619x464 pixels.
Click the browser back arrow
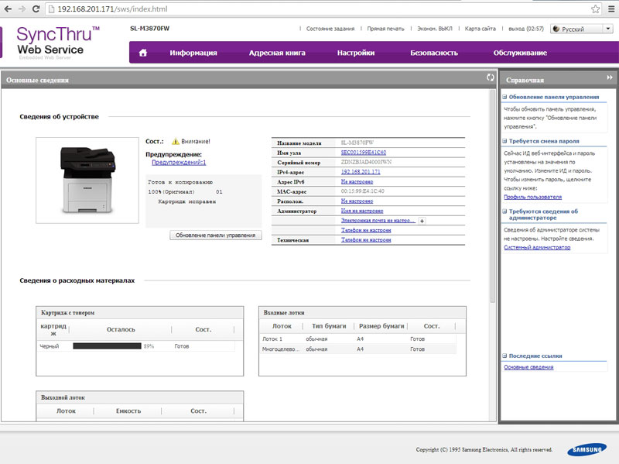tap(8, 9)
